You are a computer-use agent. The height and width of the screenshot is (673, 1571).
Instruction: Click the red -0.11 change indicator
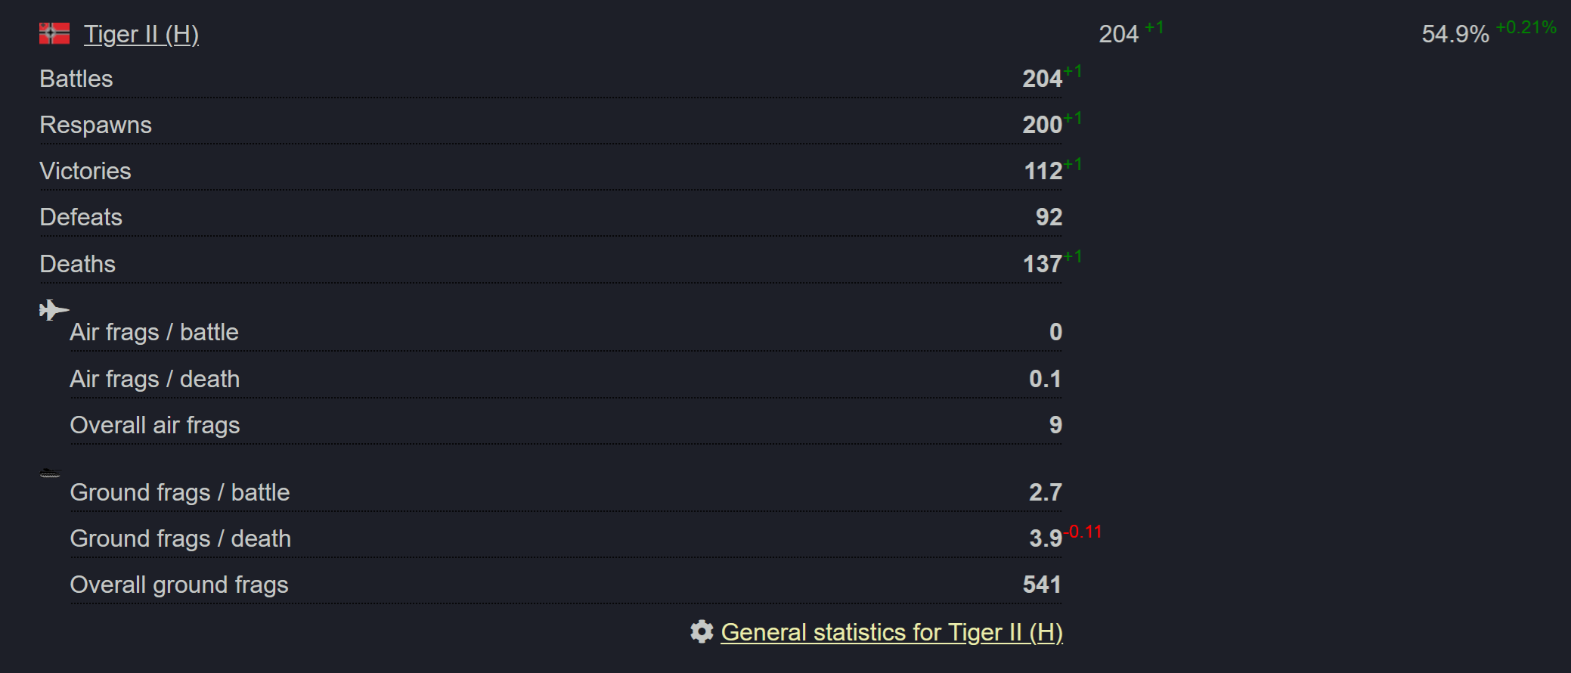(1083, 532)
